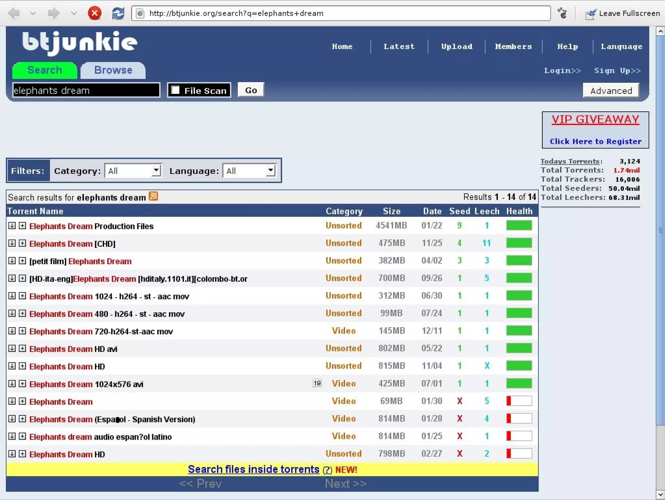This screenshot has width=665, height=500.
Task: Click the browser reload icon
Action: tap(118, 13)
